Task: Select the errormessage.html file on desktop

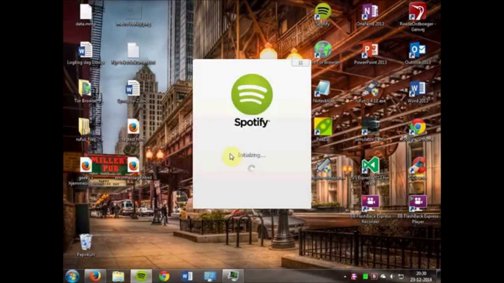Action: (133, 168)
